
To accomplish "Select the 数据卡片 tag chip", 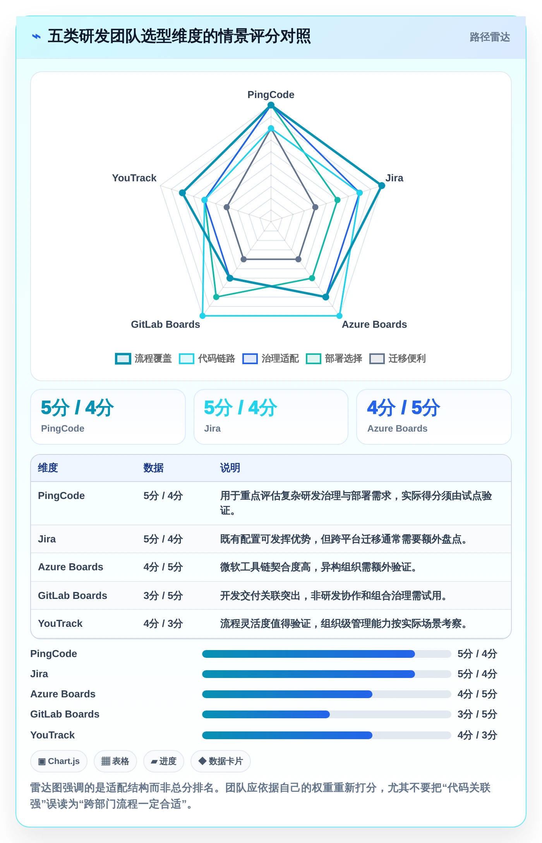I will point(220,761).
